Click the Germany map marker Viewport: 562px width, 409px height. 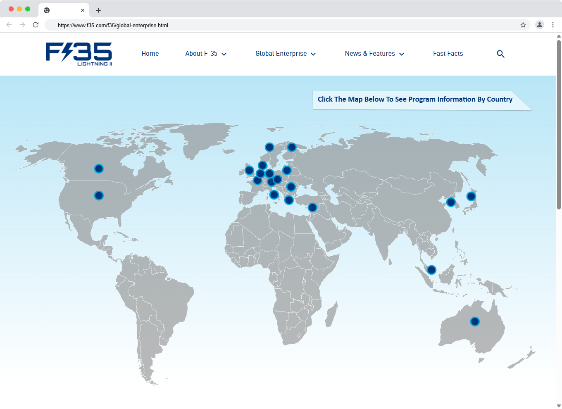pyautogui.click(x=269, y=174)
